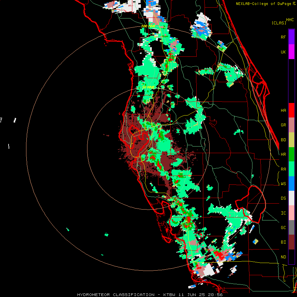
Task: Click the '20:56' timestamp text
Action: pyautogui.click(x=216, y=295)
